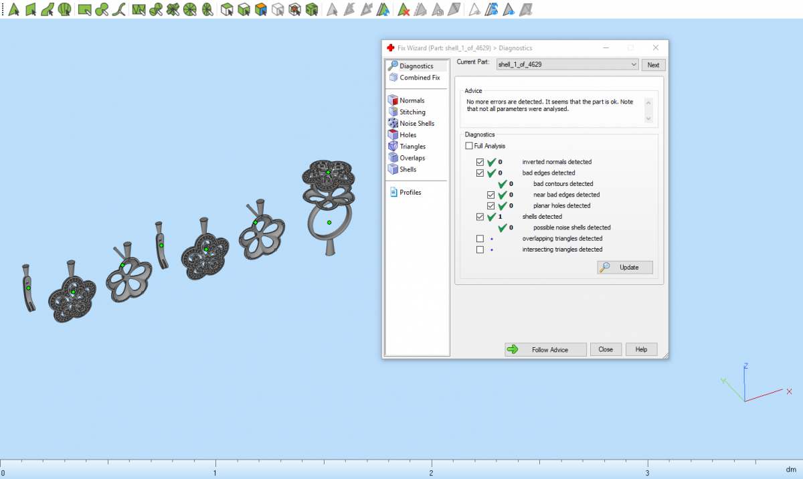Open the Stitching fix page
The height and width of the screenshot is (479, 803).
pos(412,112)
